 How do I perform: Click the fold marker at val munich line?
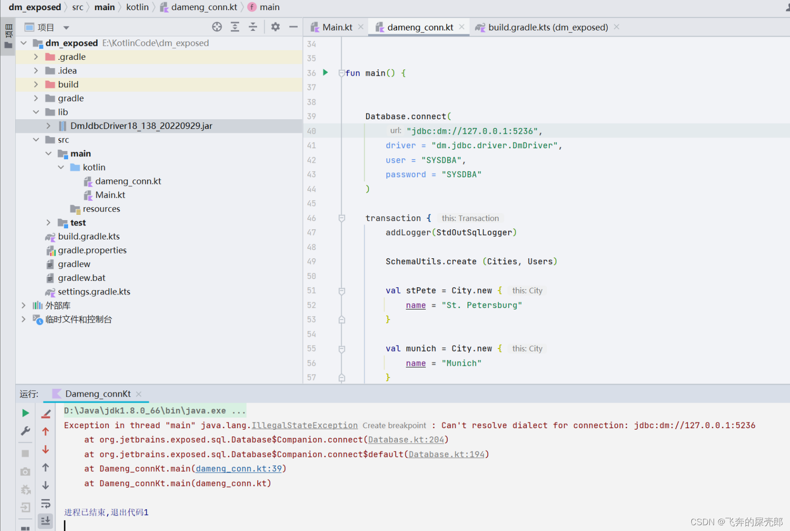tap(342, 349)
